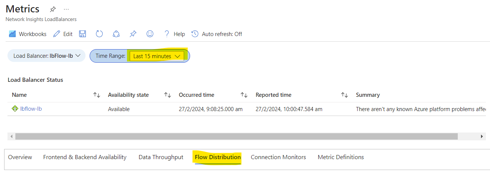The width and height of the screenshot is (490, 173).
Task: Switch to the Frontend & Backend Availability tab
Action: pyautogui.click(x=85, y=157)
